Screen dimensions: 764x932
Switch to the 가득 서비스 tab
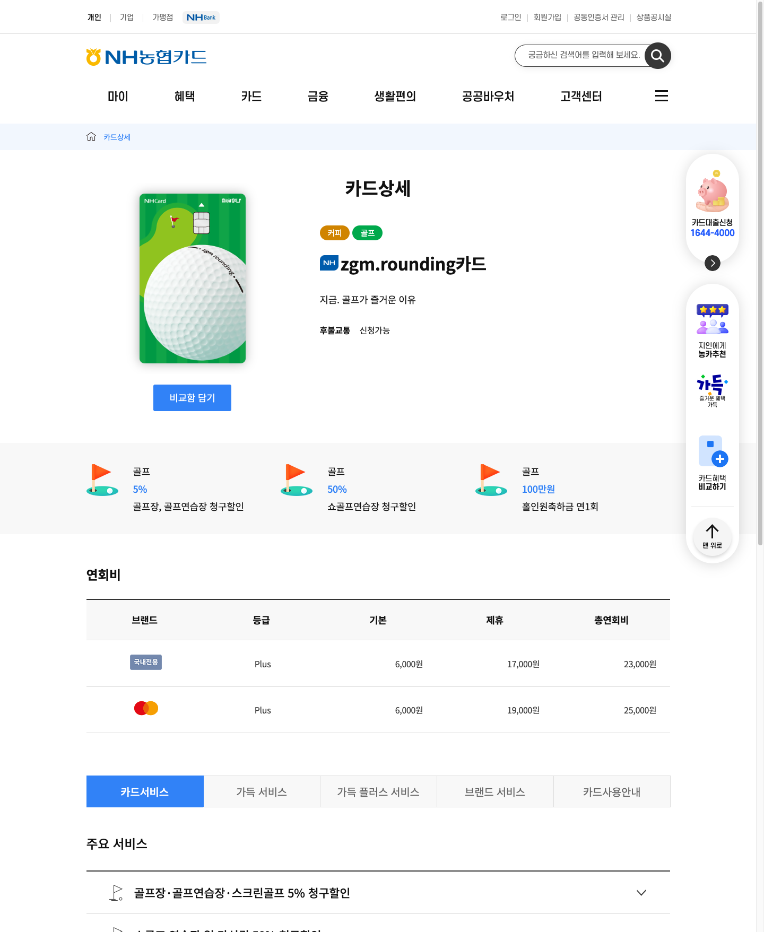coord(262,791)
